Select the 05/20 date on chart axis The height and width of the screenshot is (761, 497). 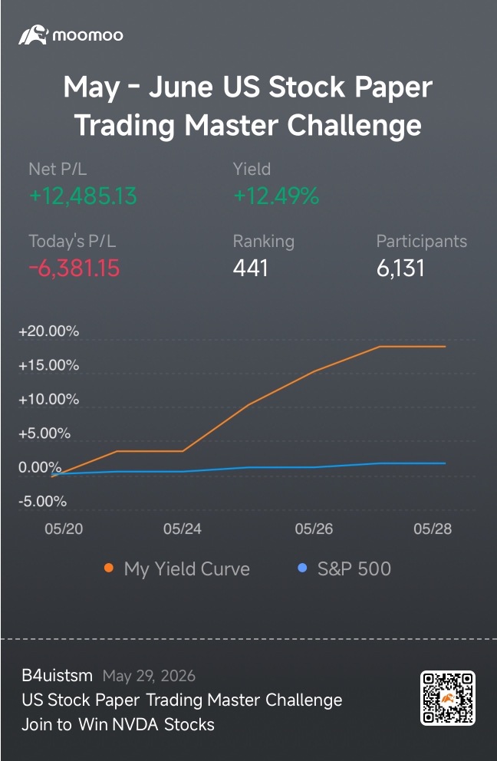64,529
